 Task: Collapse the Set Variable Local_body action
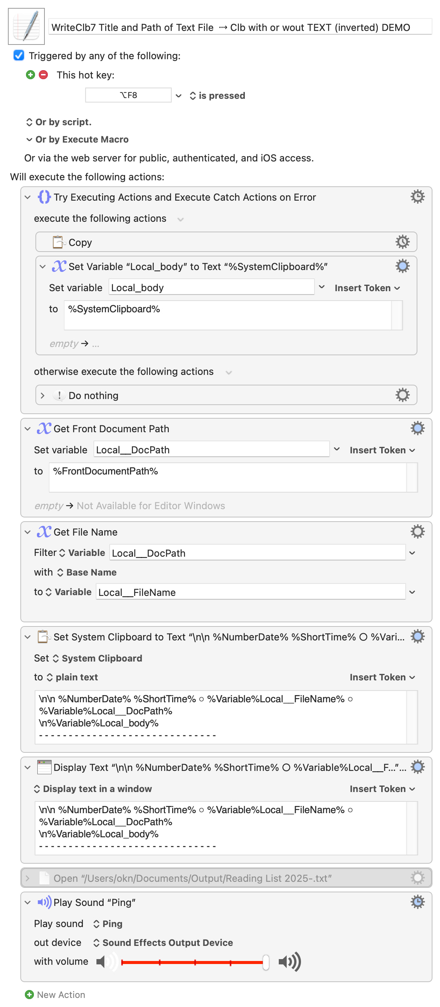coord(43,267)
